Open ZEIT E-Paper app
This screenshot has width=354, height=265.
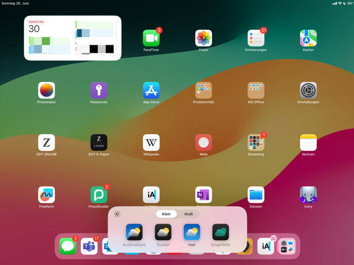[99, 143]
